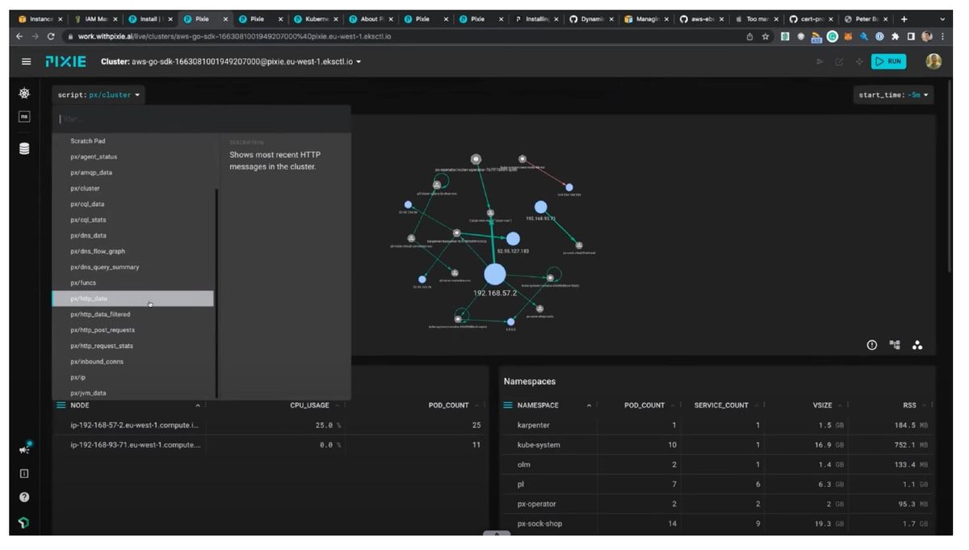Go back in browser history
Viewport: 969px width, 550px height.
coord(19,36)
